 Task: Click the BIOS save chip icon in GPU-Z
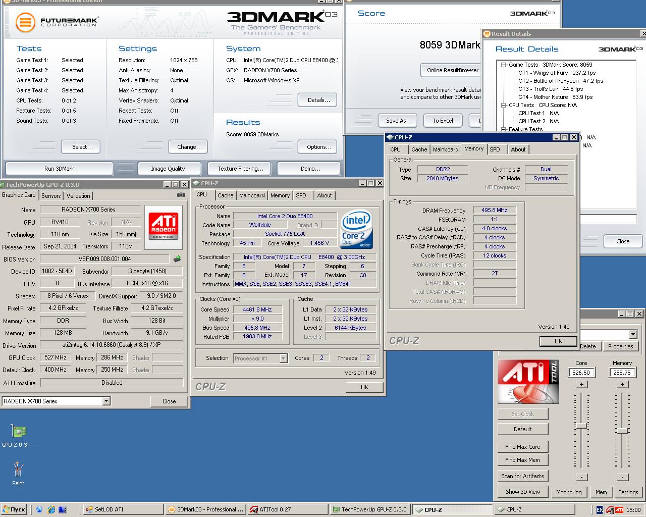tap(177, 259)
